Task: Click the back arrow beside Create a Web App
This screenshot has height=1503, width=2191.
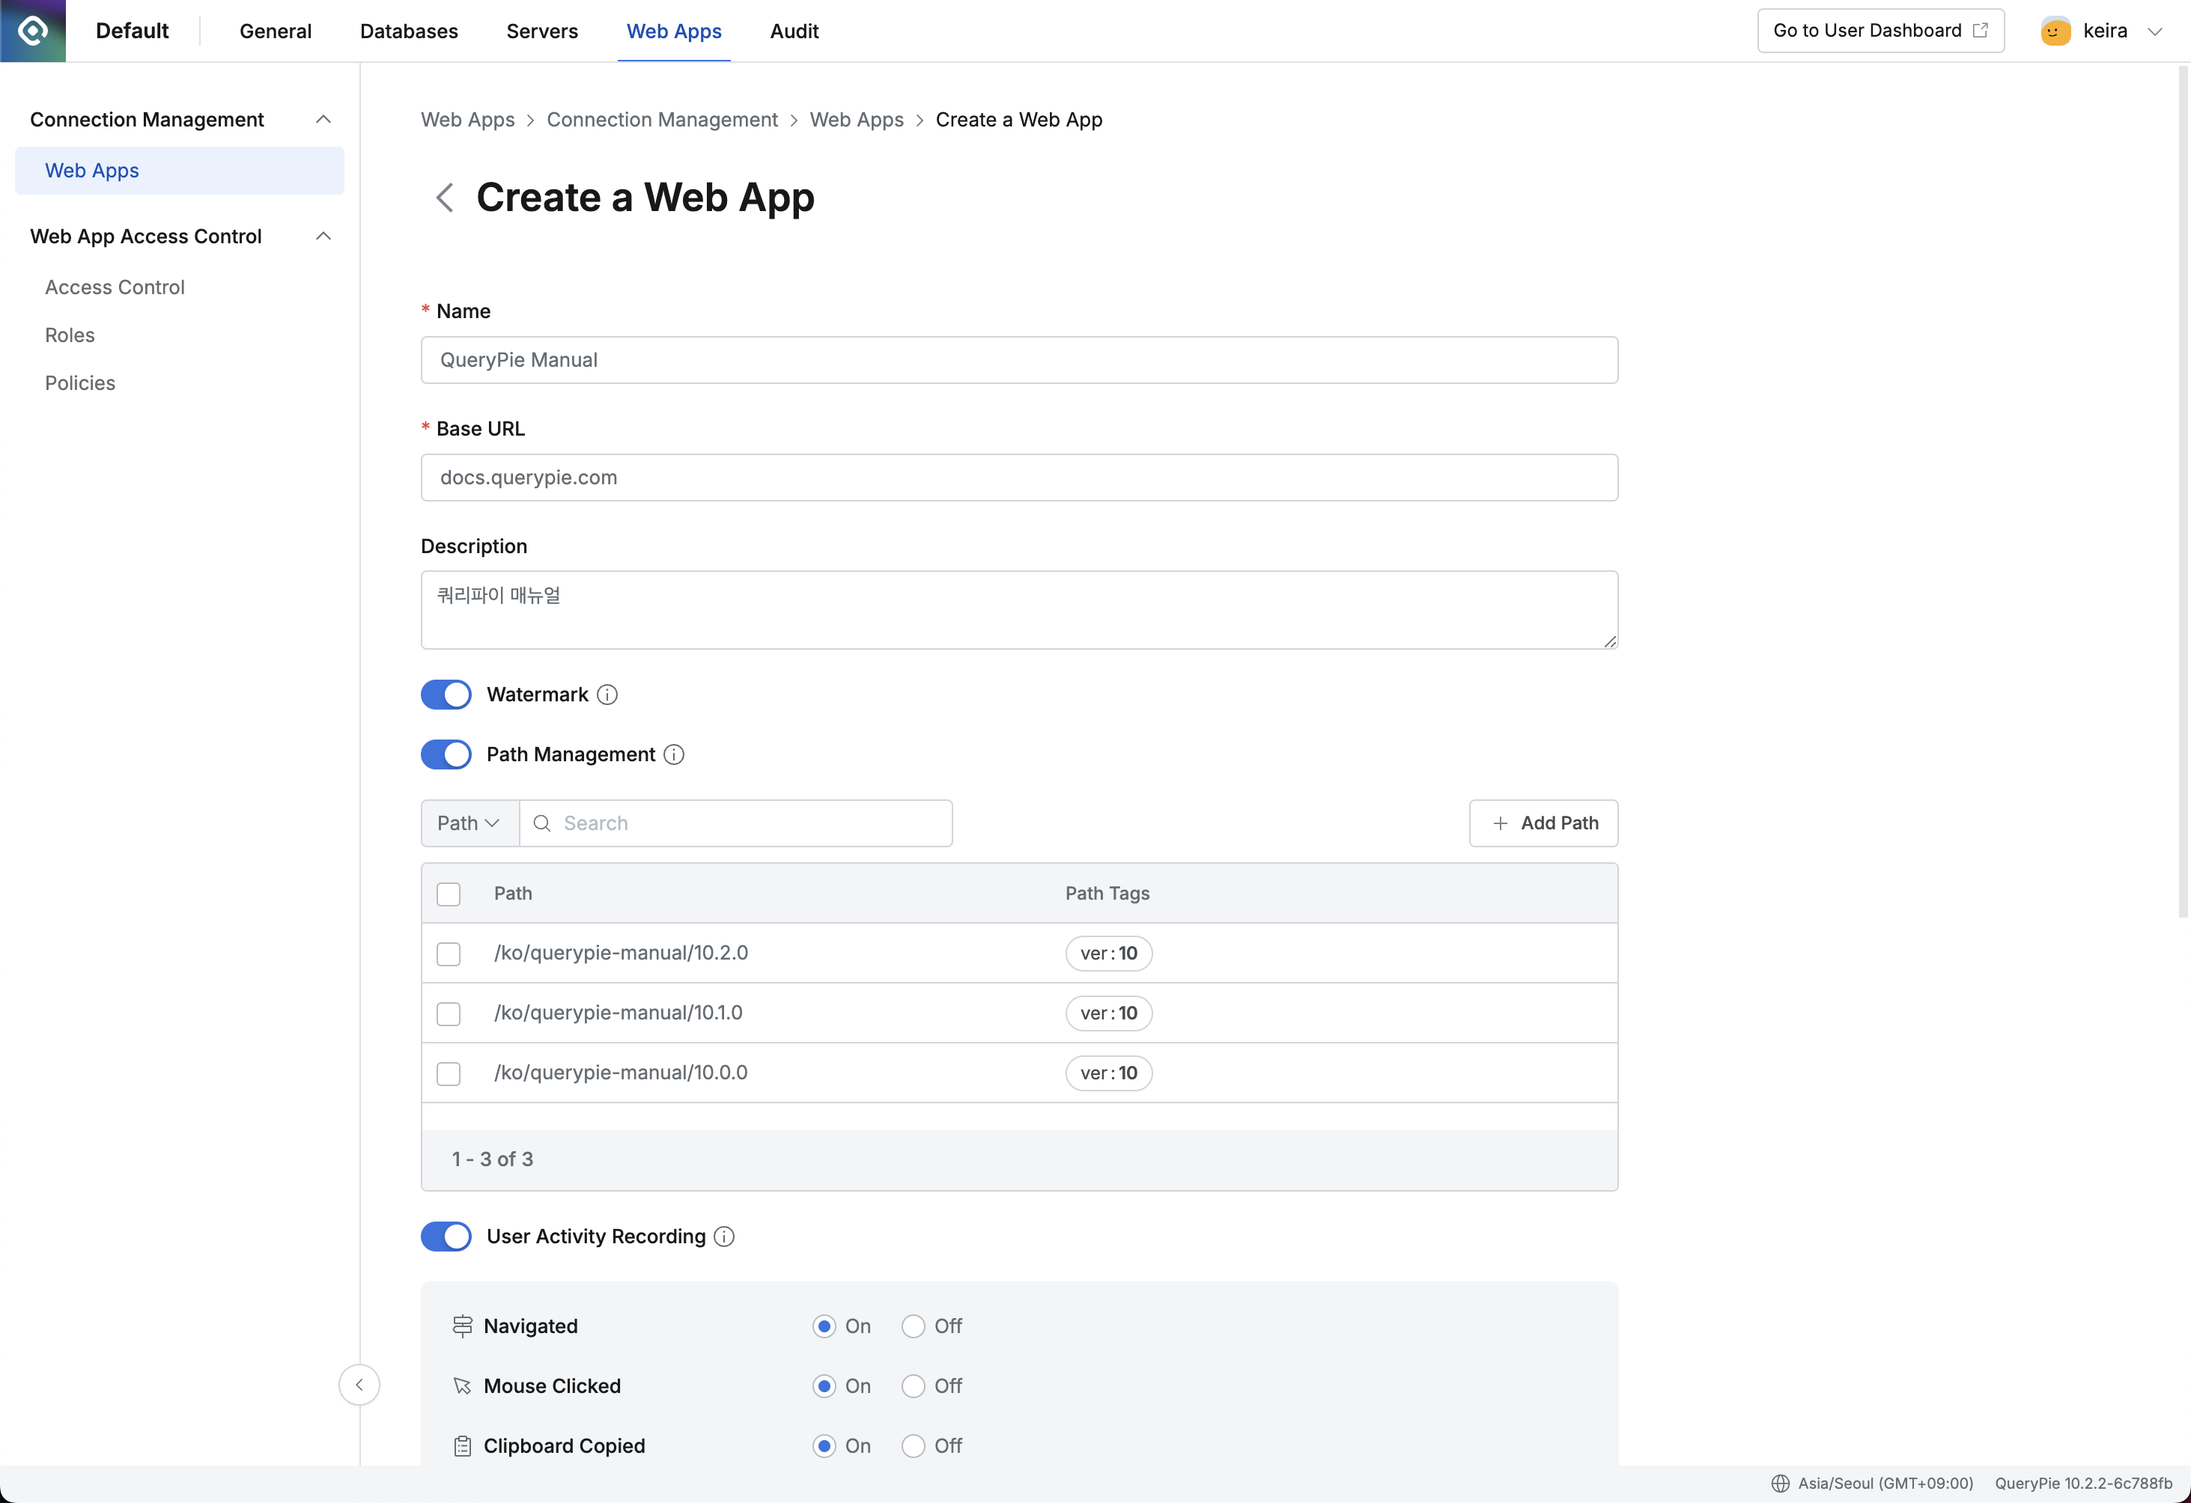Action: coord(444,198)
